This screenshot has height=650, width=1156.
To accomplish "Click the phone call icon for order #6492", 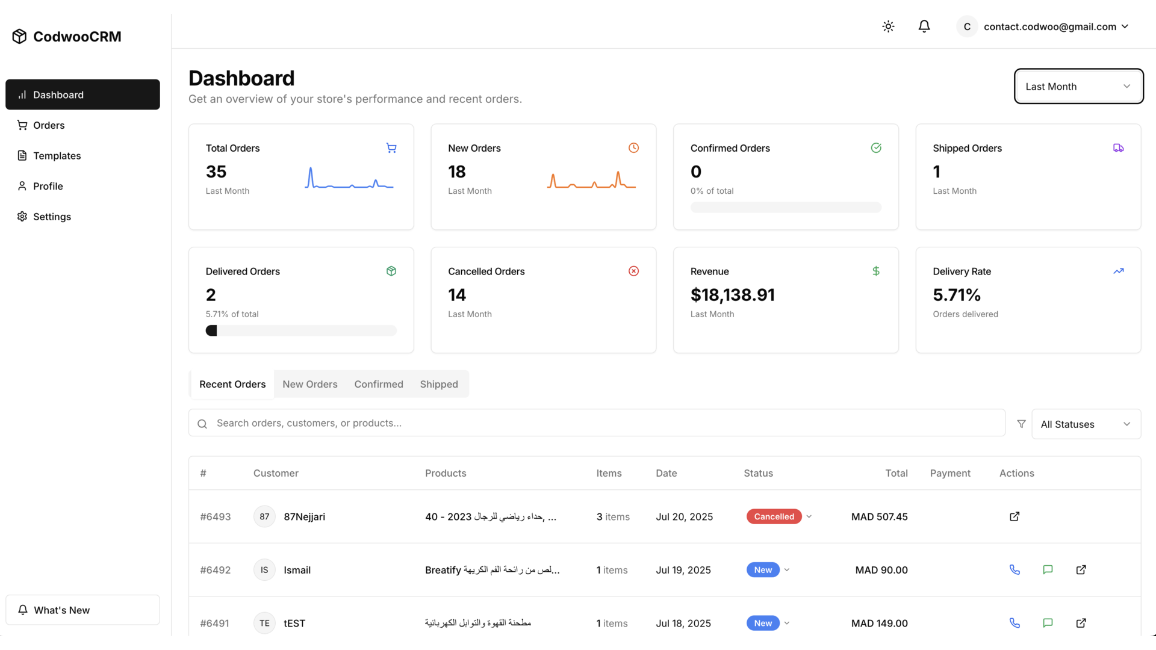I will (x=1015, y=569).
